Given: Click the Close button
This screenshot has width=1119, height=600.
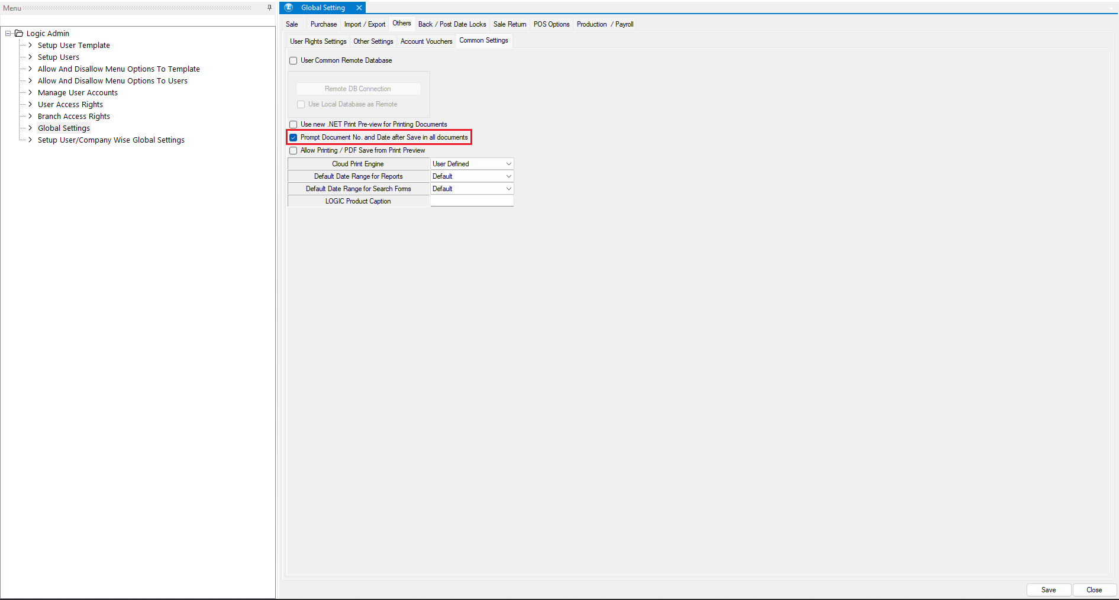Looking at the screenshot, I should (x=1094, y=590).
